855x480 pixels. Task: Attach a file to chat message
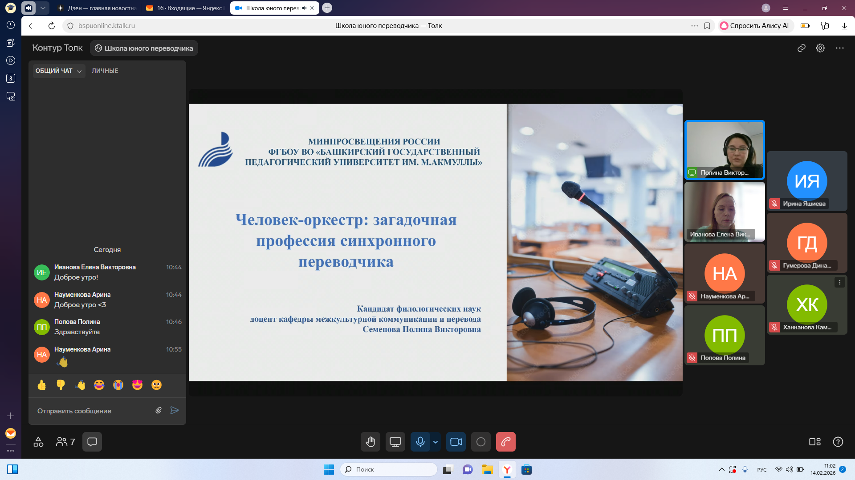(159, 410)
